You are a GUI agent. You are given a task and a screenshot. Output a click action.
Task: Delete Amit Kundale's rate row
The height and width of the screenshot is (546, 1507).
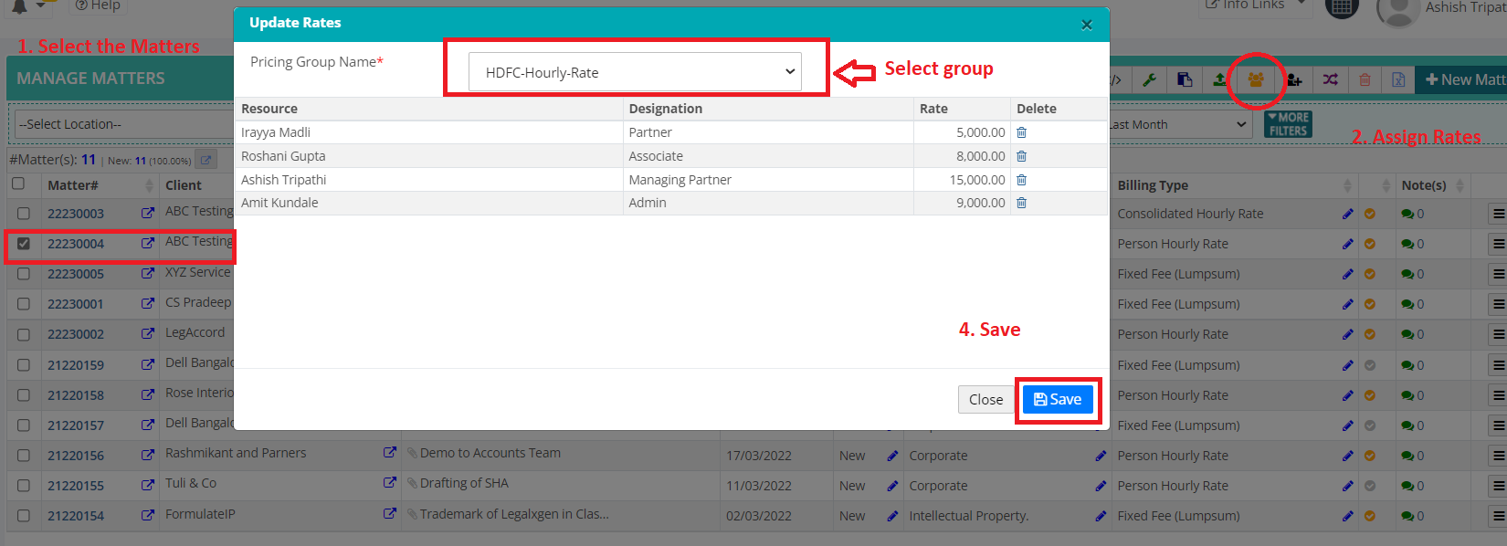(x=1021, y=203)
